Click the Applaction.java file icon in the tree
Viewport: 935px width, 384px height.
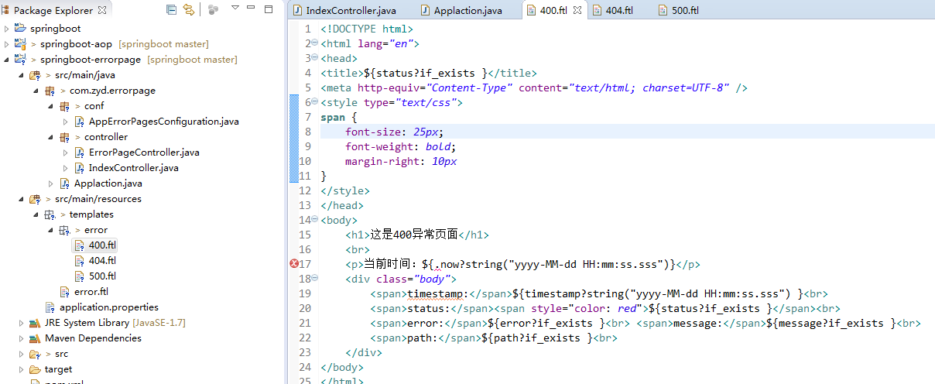(x=66, y=183)
